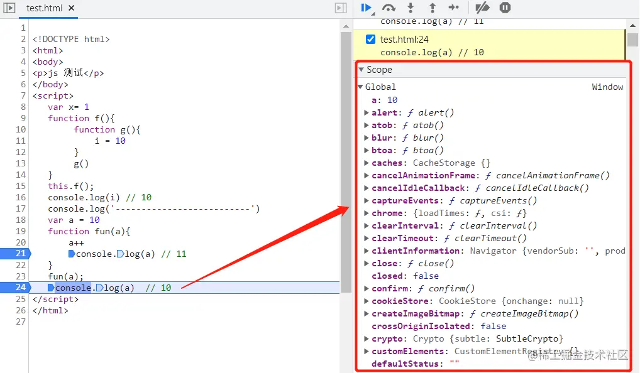Click the Step button
The width and height of the screenshot is (640, 373).
453,8
